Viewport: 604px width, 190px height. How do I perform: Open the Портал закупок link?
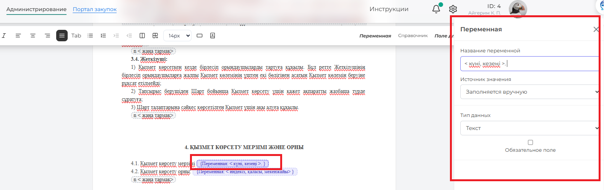point(94,9)
